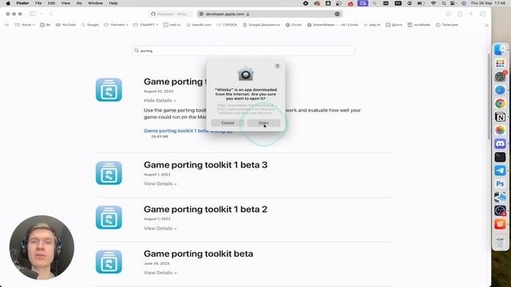Download Game porting toolkit 1 beta 4 dmg link
The image size is (511, 287).
[x=188, y=131]
